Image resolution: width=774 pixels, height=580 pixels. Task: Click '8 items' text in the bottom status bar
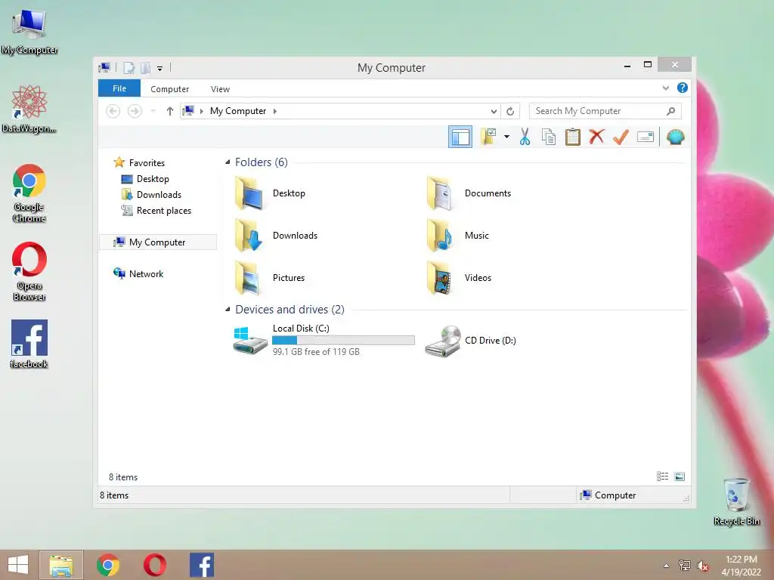click(114, 495)
